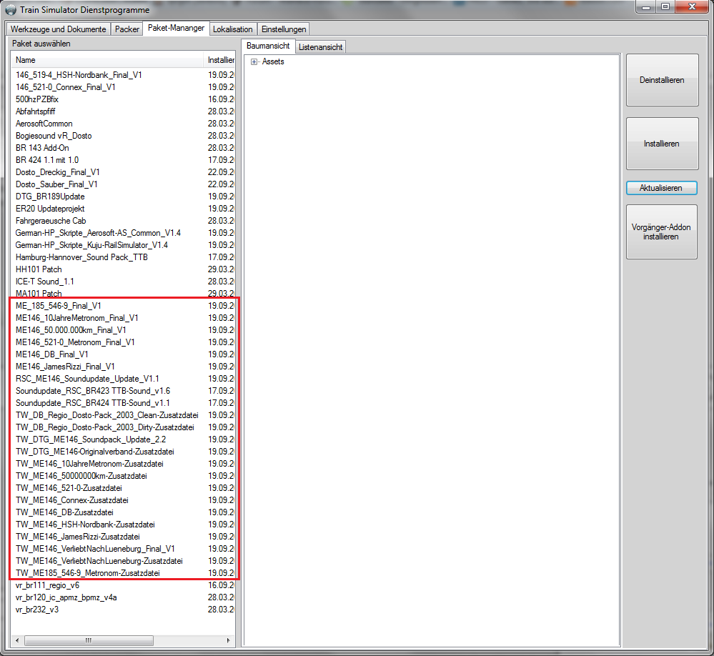
Task: Select TW_ME146_10JahreMetronom-Zusatzdatei package
Action: pos(89,464)
